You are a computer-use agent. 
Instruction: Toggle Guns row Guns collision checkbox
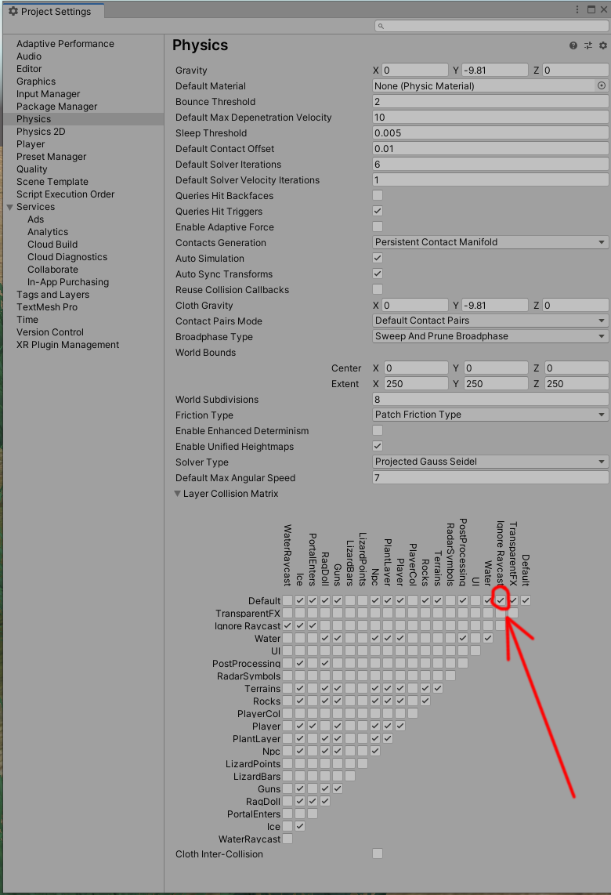point(338,789)
